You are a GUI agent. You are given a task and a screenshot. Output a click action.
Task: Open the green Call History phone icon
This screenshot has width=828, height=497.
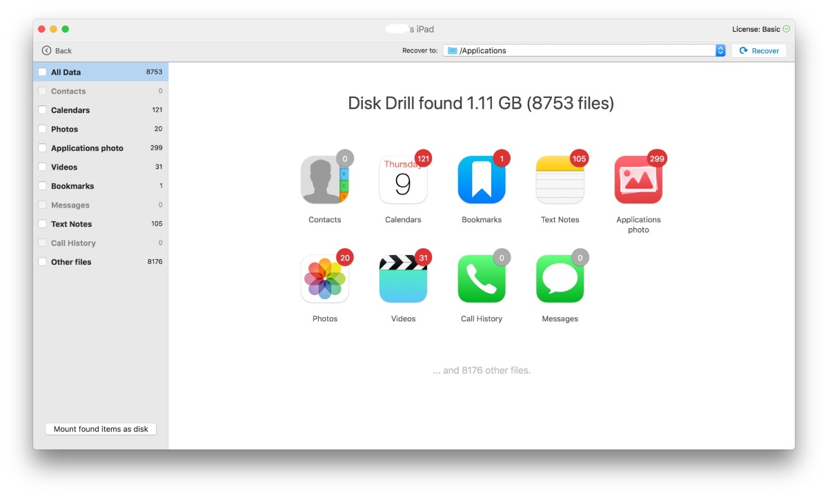482,278
